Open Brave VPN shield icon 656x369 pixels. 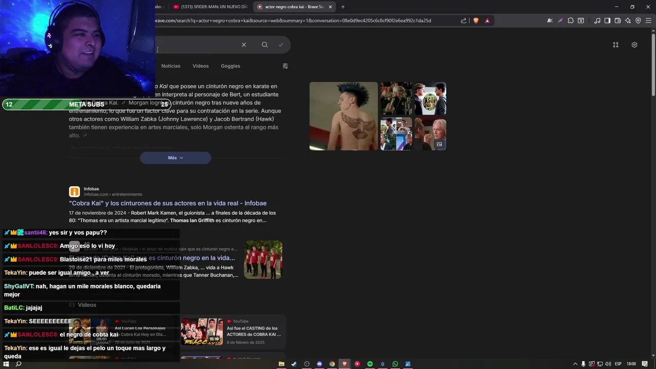(x=638, y=20)
